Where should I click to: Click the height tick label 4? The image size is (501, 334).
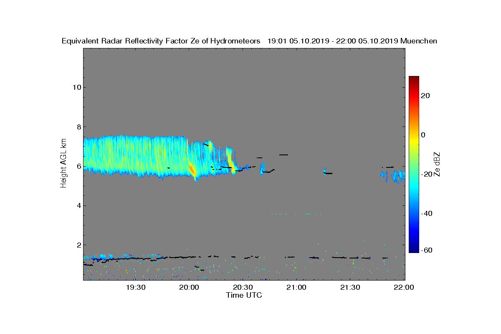point(78,205)
